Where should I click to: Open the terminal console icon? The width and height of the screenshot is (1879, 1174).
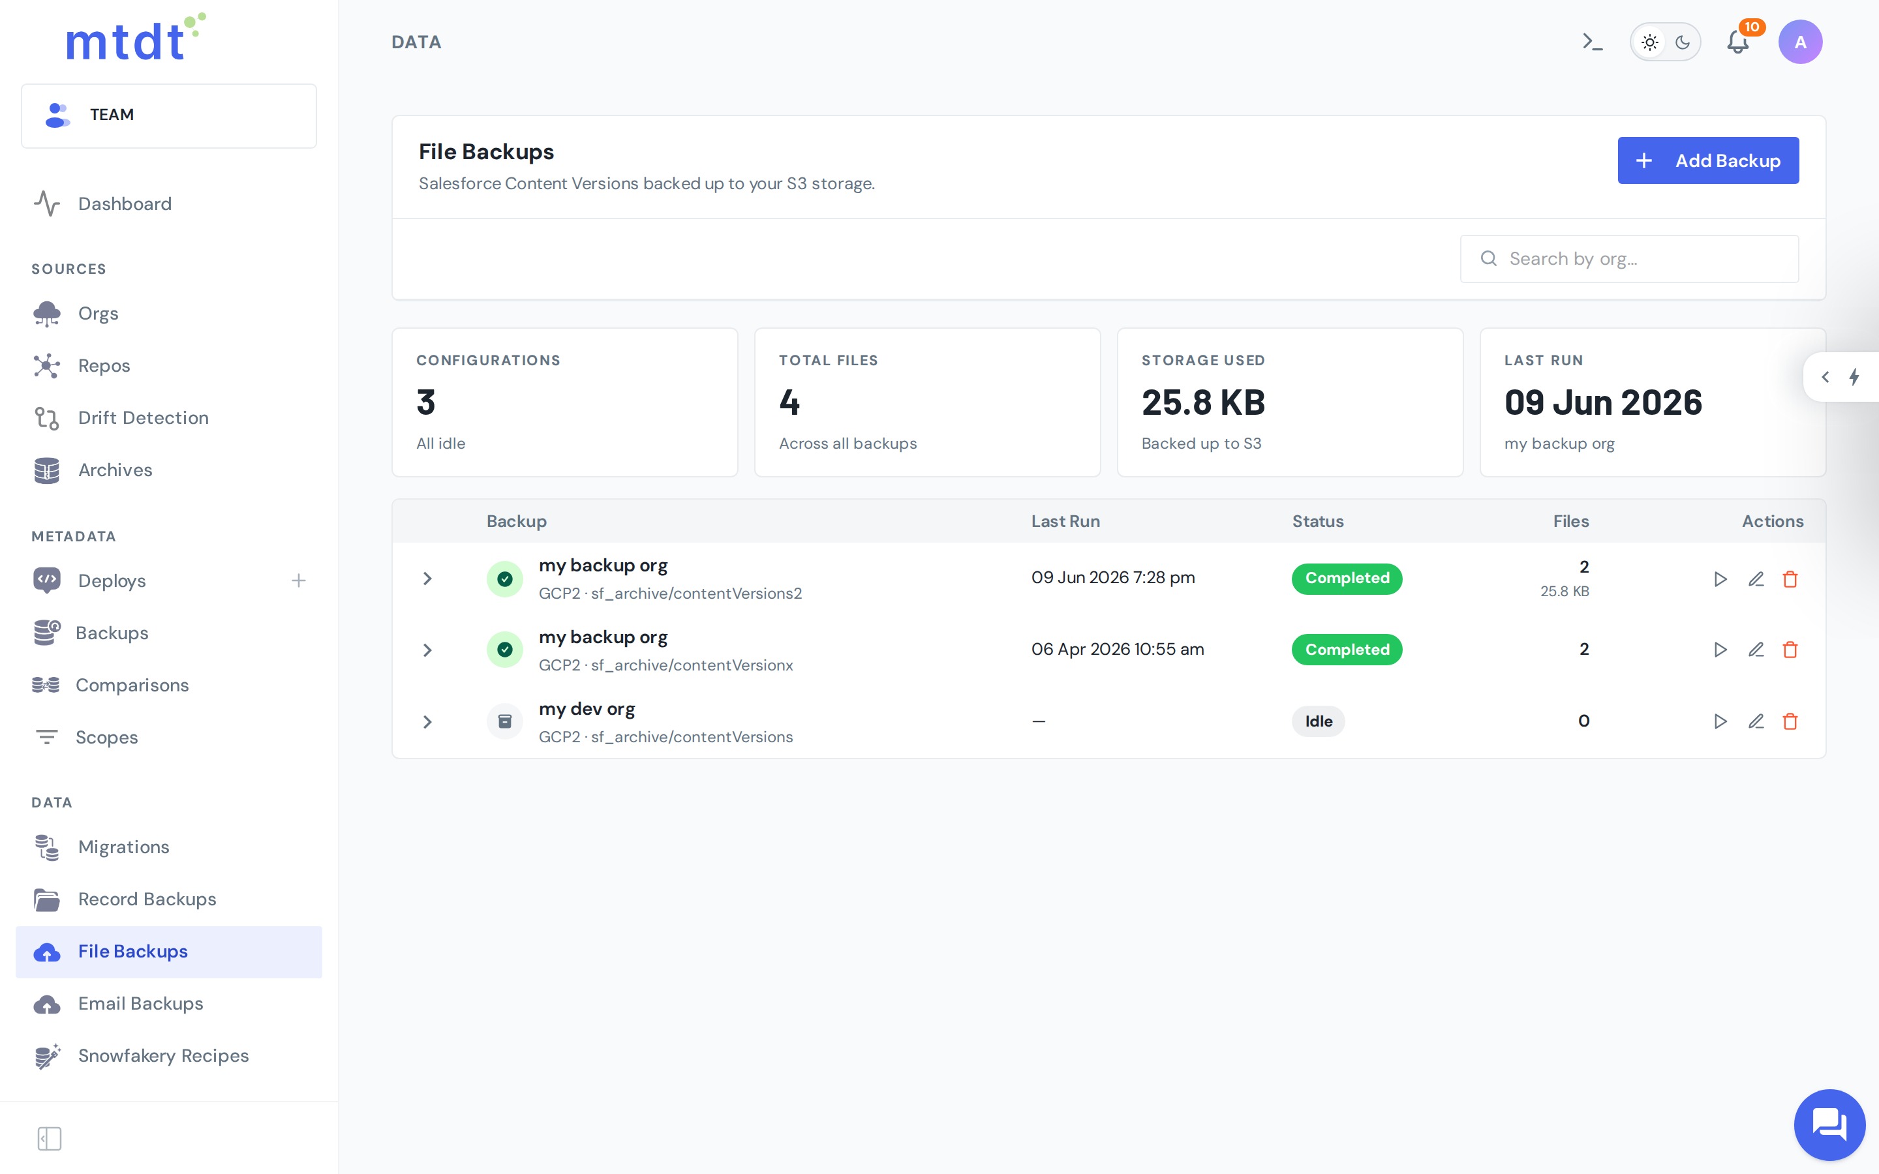[x=1592, y=42]
